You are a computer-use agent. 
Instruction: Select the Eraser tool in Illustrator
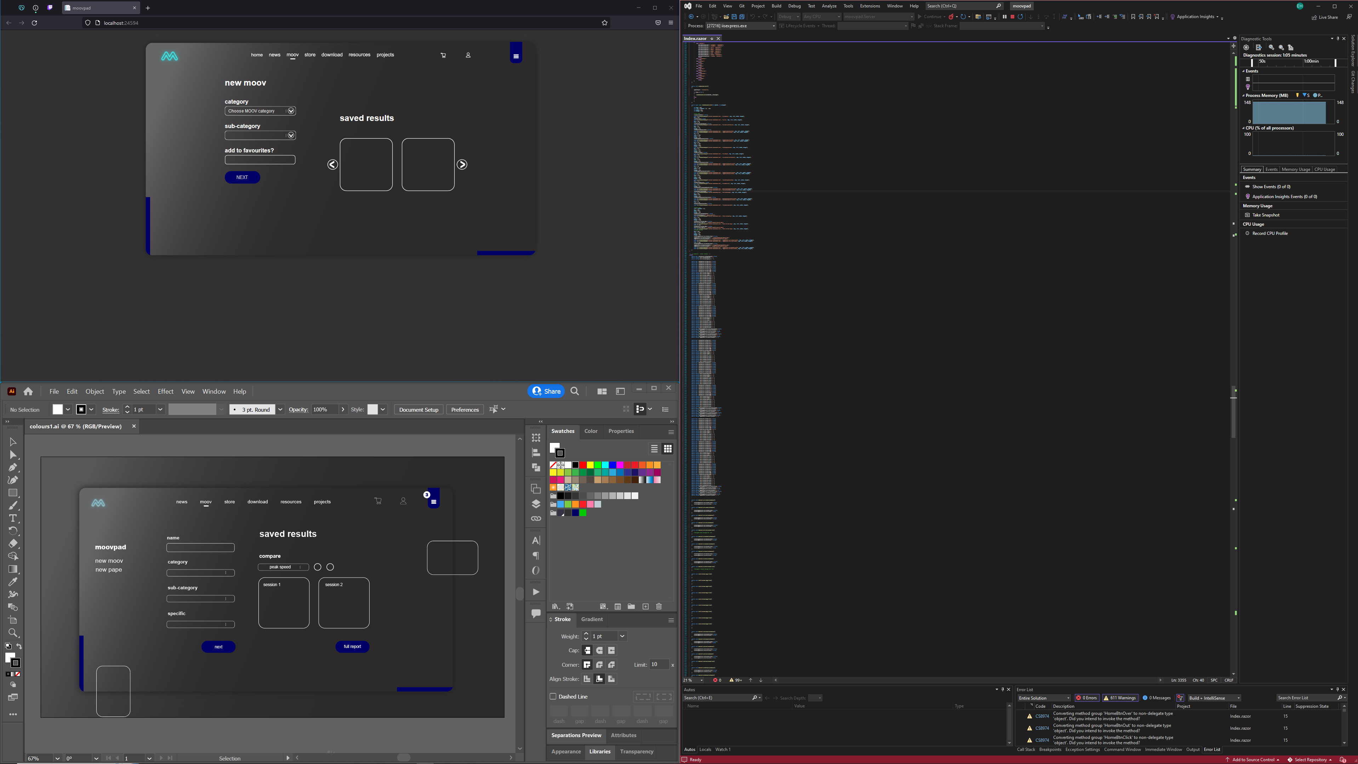[x=13, y=543]
